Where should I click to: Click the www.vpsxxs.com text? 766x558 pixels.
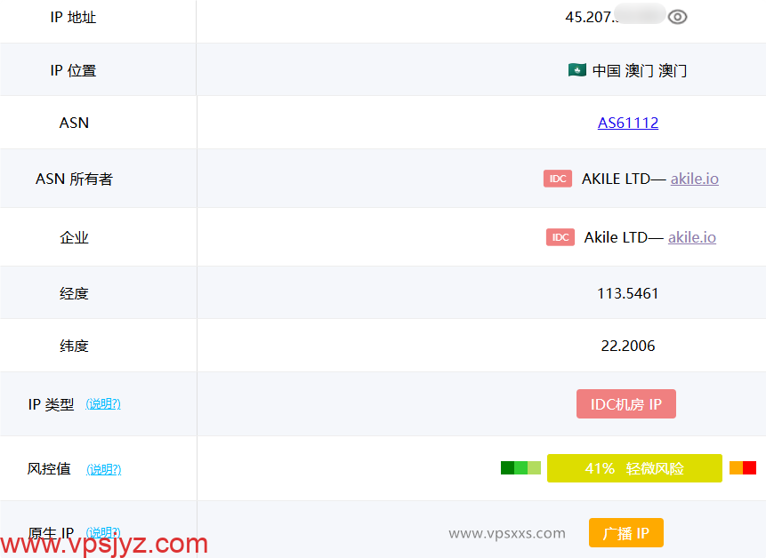coord(507,532)
